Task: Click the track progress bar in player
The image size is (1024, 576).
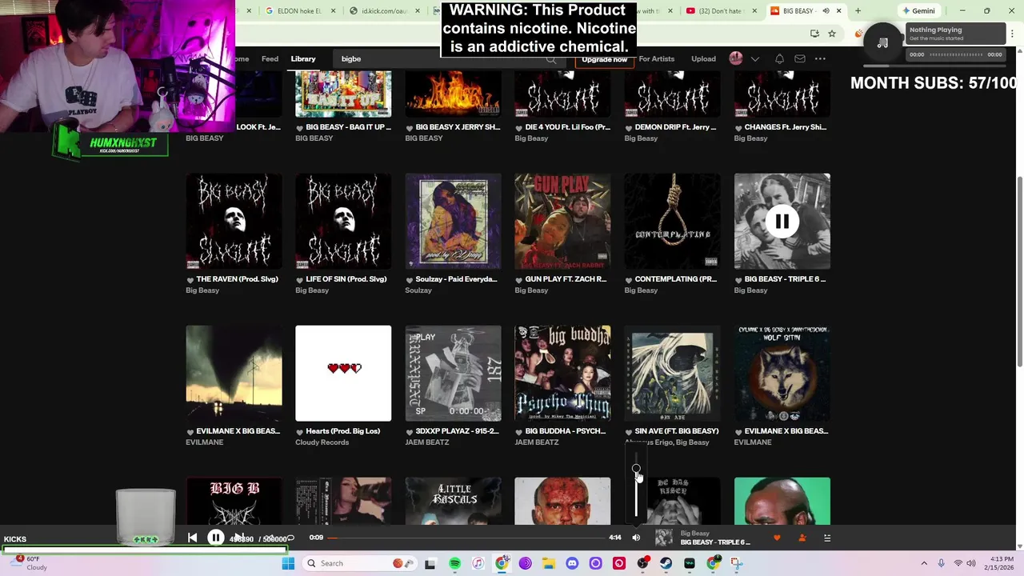Action: tap(468, 538)
